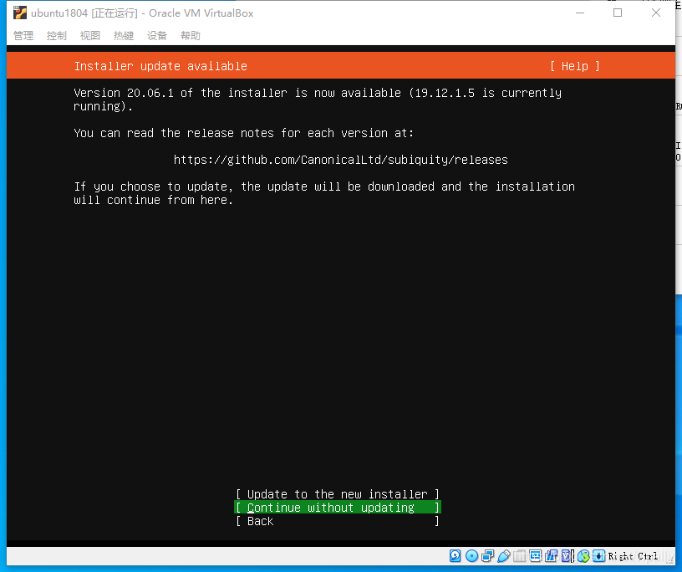Toggle the mouse integration status icon
Screen dimensions: 682x572
[583, 556]
